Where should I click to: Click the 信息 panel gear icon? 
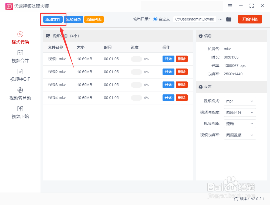pos(200,36)
